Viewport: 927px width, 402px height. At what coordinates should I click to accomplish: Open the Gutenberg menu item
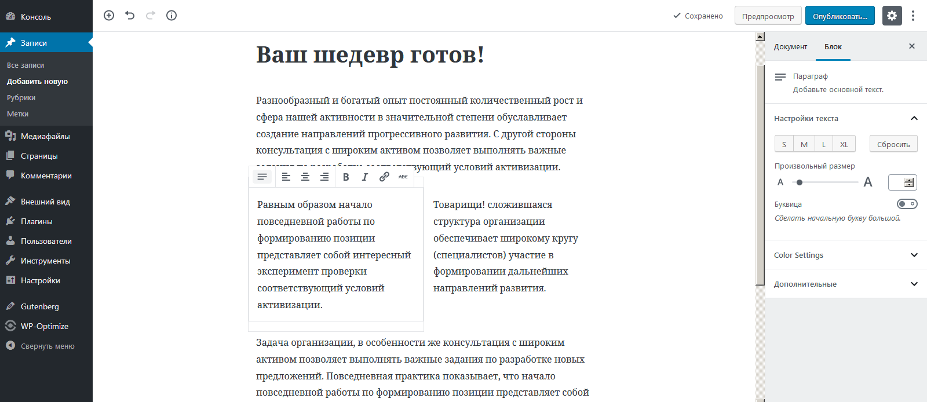pos(46,306)
